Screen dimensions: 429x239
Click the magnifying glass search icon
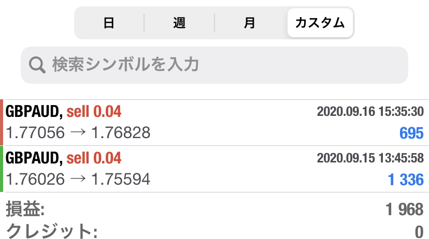[x=37, y=65]
